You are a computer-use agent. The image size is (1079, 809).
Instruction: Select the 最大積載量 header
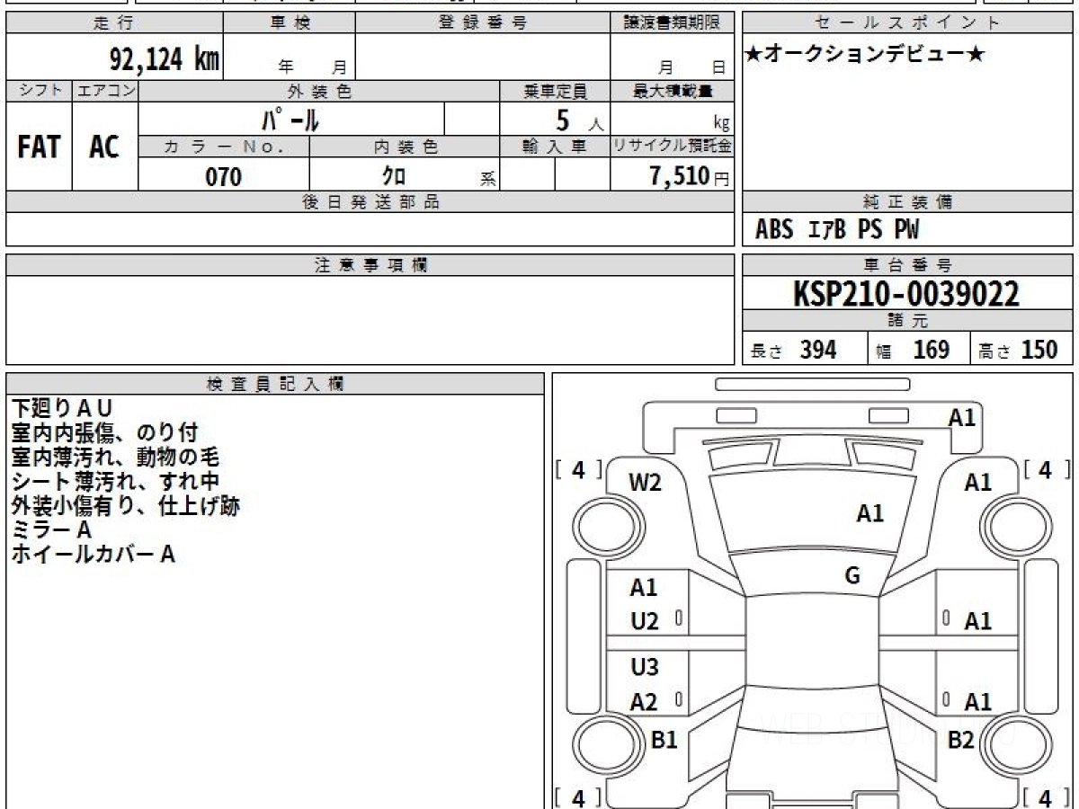click(672, 91)
